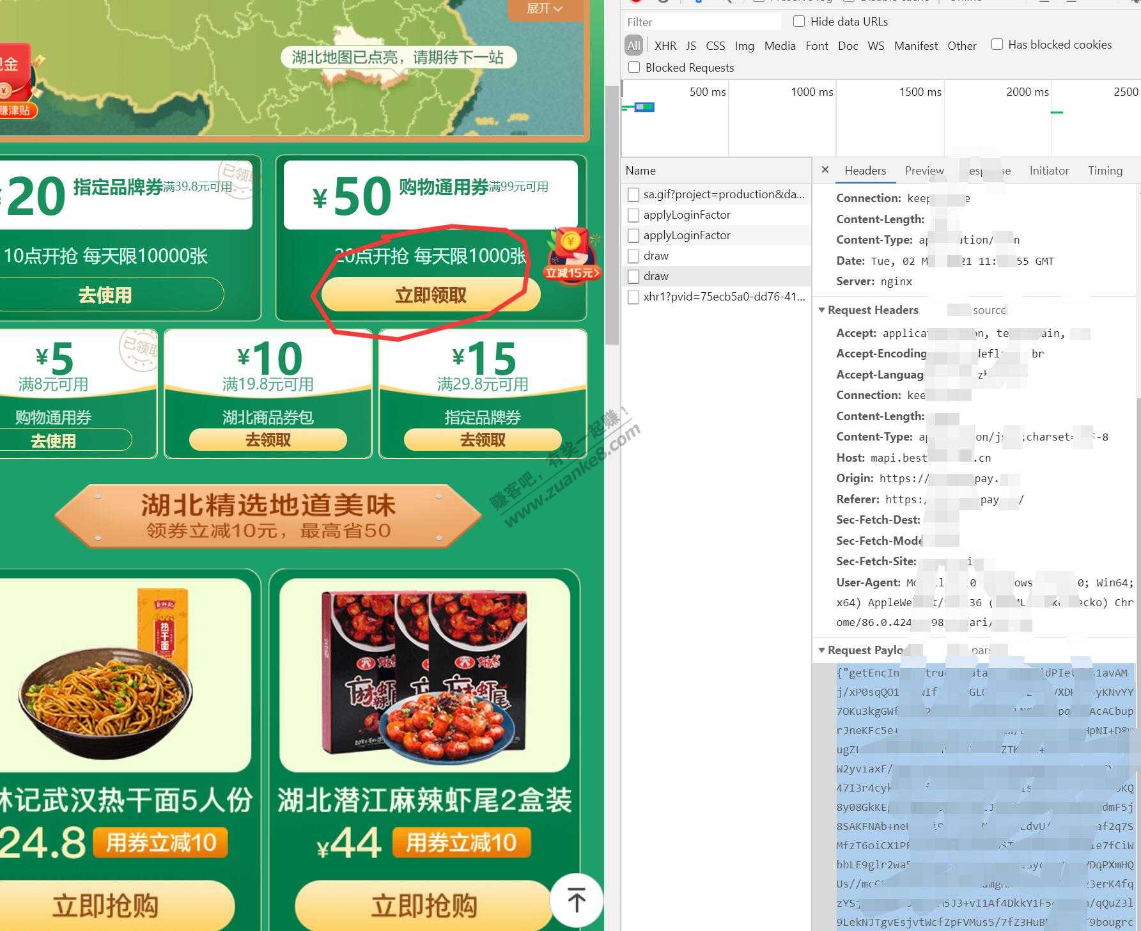Check the Hide data URLs checkbox
Image resolution: width=1141 pixels, height=931 pixels.
pyautogui.click(x=799, y=21)
